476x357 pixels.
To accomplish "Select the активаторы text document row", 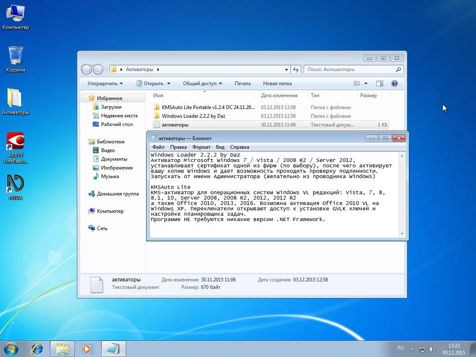I will click(271, 125).
